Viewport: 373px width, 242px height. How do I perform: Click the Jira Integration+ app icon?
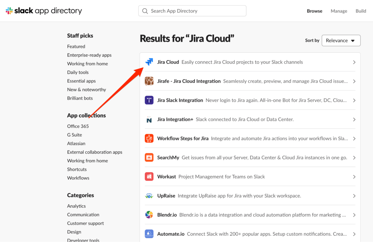(149, 119)
